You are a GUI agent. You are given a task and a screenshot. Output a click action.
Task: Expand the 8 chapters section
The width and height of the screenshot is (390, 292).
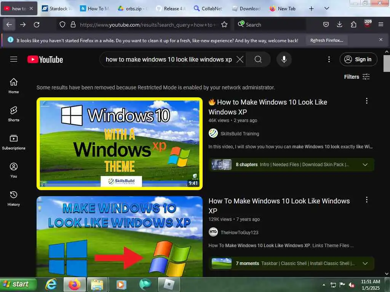pos(365,165)
